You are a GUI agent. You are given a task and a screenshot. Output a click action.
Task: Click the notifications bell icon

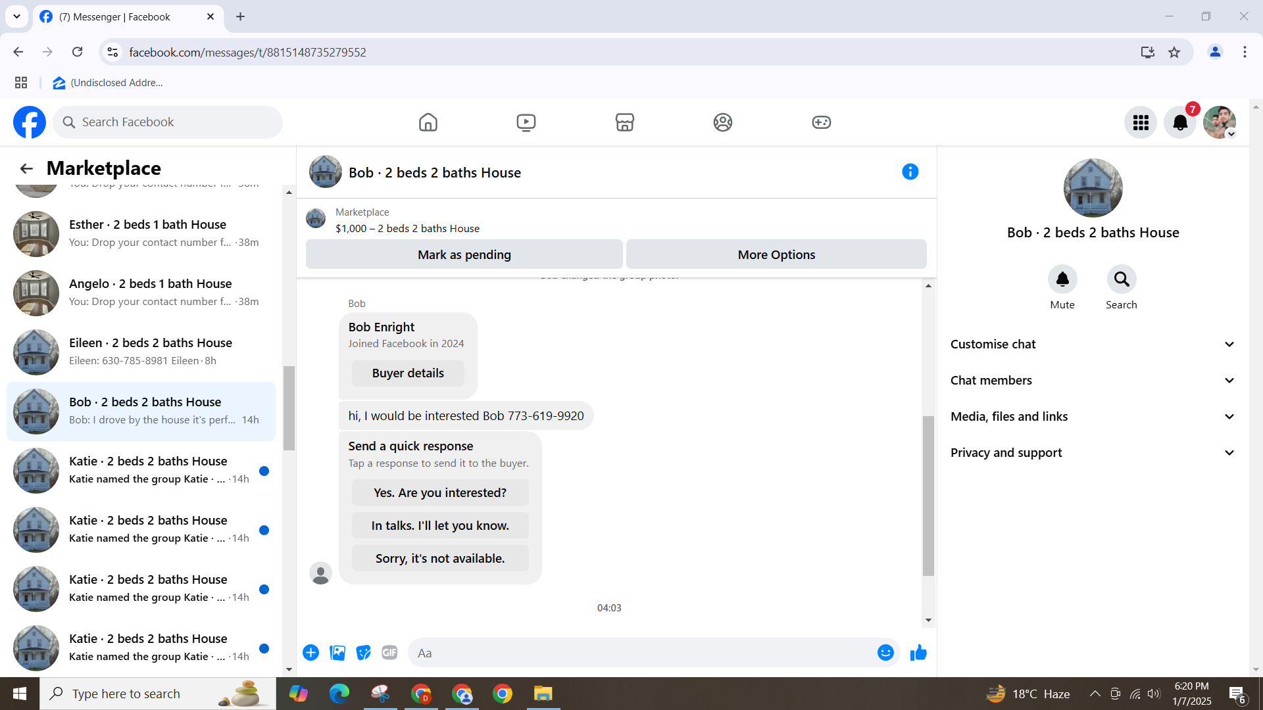(1180, 122)
